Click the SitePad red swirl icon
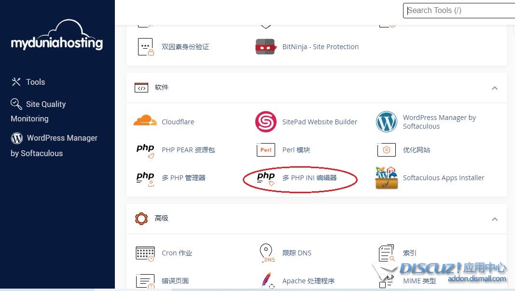The image size is (515, 291). (x=266, y=122)
